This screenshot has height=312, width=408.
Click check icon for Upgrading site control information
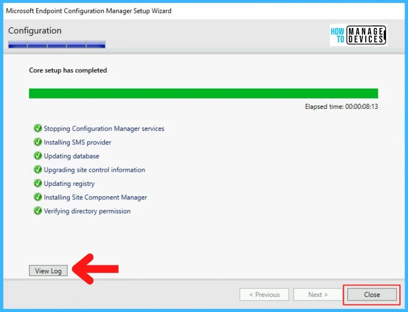click(38, 169)
